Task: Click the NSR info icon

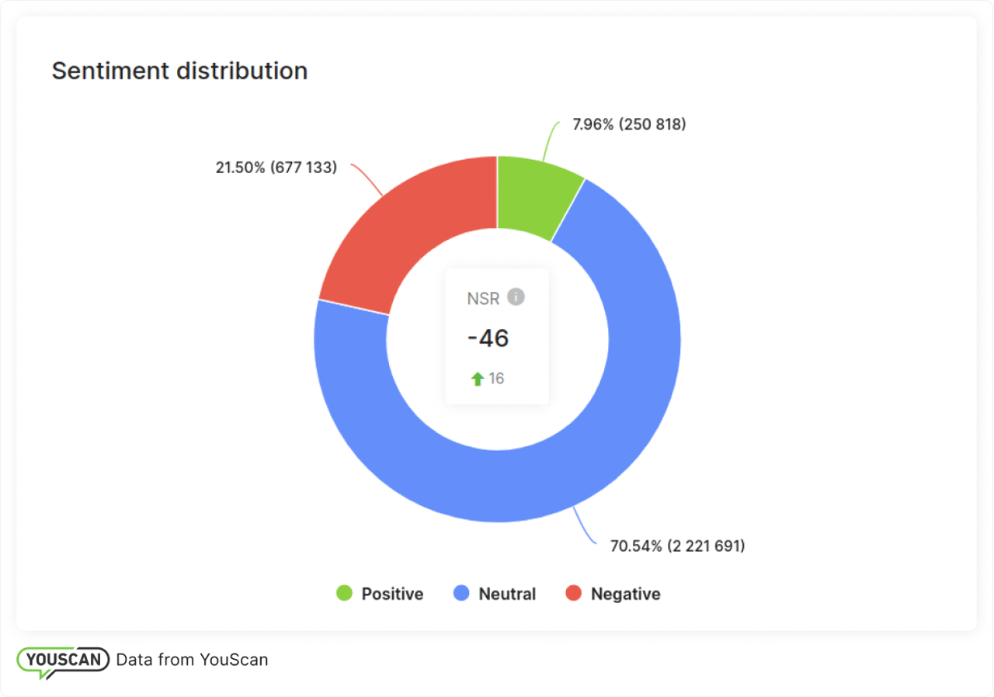Action: click(x=516, y=296)
